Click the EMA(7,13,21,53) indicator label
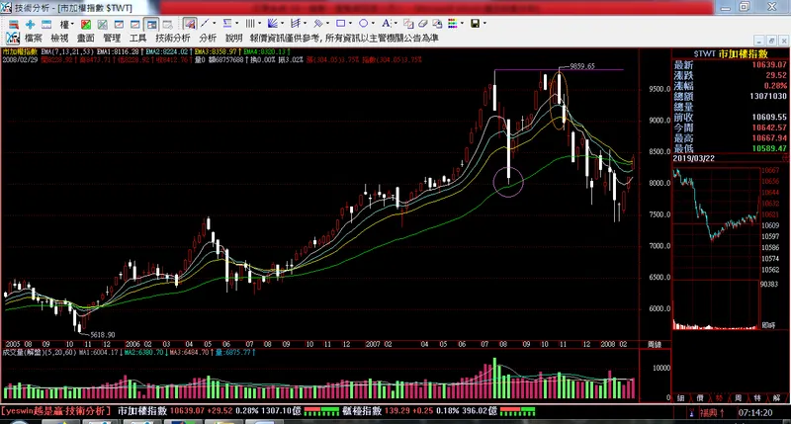Viewport: 791px width, 424px height. [67, 51]
